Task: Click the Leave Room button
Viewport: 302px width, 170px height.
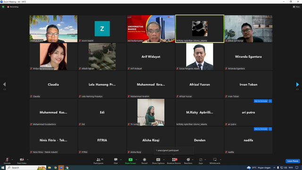Action: 293,161
